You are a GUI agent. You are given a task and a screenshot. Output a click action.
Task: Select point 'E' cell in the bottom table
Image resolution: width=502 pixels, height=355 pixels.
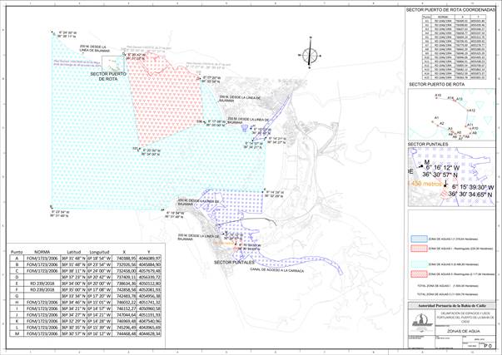coord(17,284)
